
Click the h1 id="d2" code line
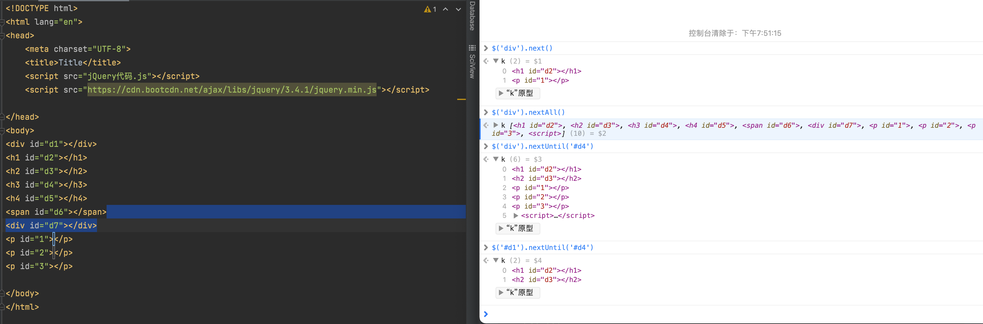pyautogui.click(x=46, y=157)
